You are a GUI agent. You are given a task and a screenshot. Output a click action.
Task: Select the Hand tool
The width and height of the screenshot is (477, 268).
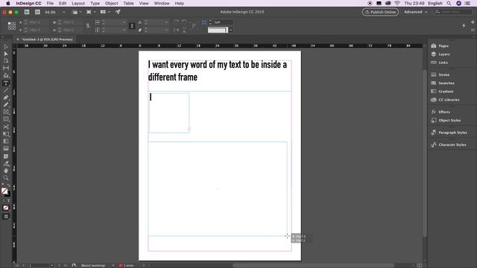[x=6, y=170]
